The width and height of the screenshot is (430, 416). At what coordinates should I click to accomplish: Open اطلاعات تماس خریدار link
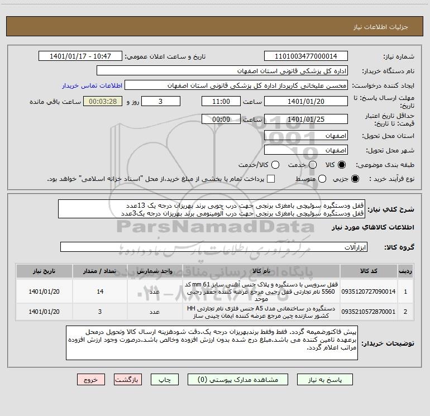point(92,85)
